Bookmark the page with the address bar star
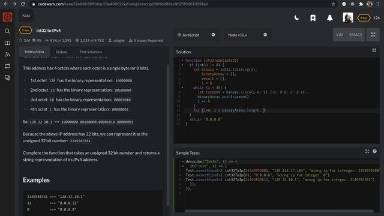 tap(333, 4)
